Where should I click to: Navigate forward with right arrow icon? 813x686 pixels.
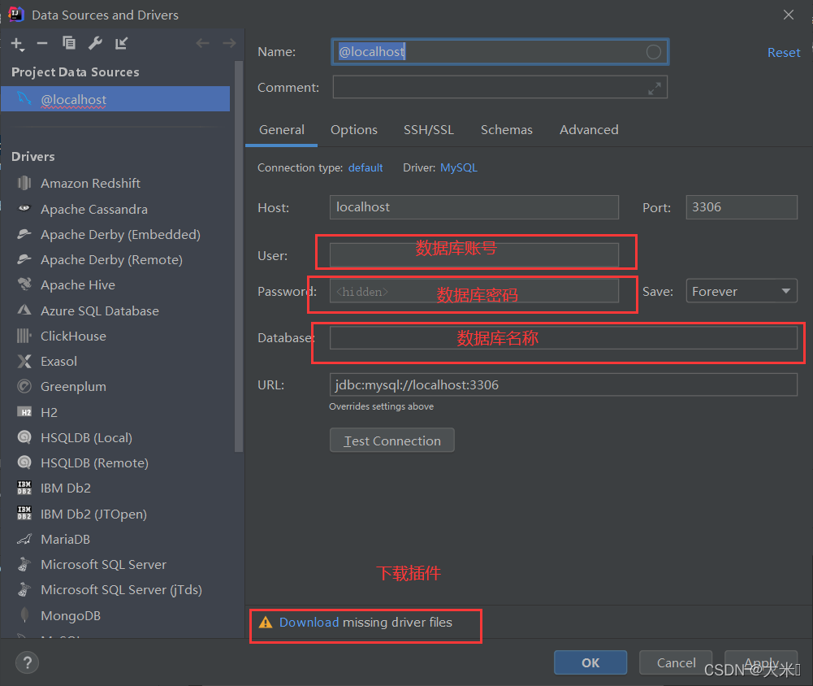(229, 43)
